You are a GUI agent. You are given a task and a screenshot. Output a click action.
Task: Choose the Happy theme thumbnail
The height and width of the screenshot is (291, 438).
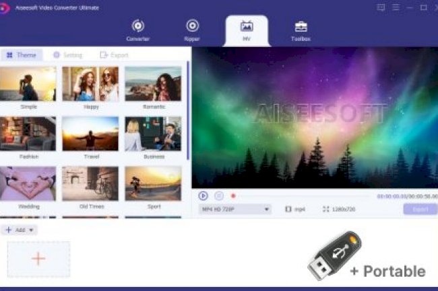tap(90, 84)
